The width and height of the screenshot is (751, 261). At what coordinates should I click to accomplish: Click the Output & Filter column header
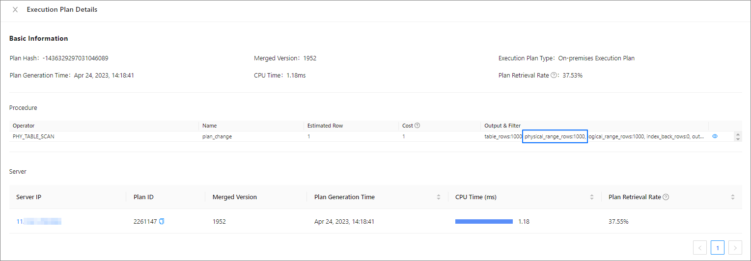tap(502, 126)
